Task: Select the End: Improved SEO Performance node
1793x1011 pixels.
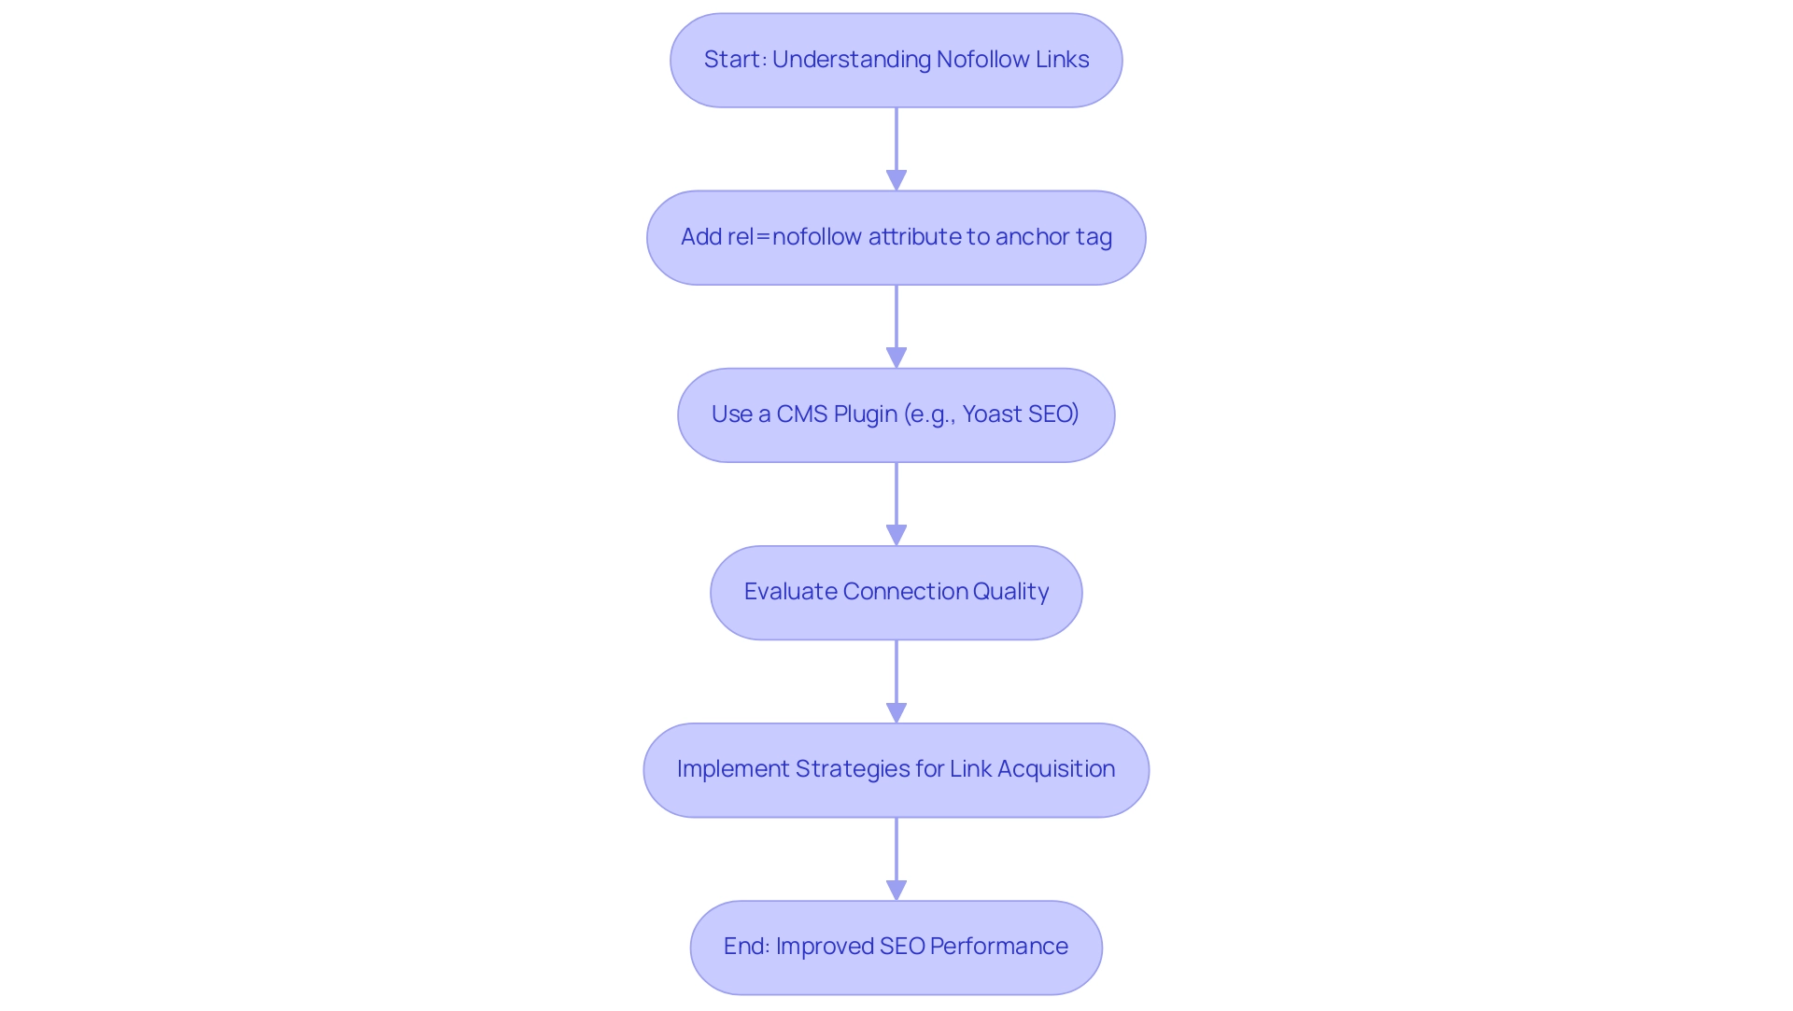Action: pyautogui.click(x=896, y=946)
